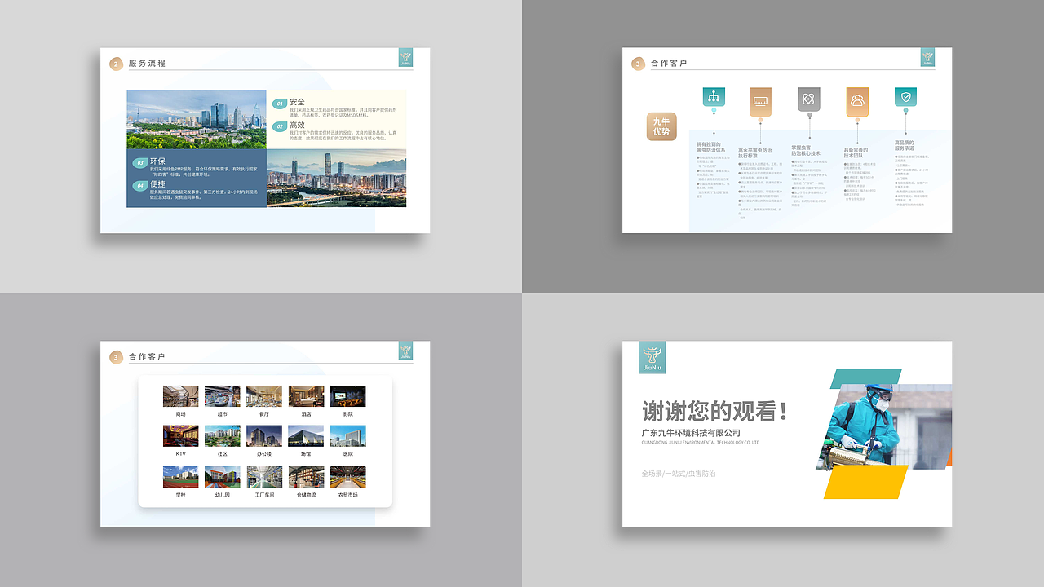
Task: Click 合作客户 title on 九牛优势 slide
Action: pyautogui.click(x=669, y=64)
